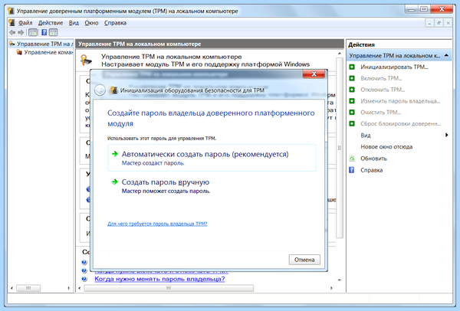
Task: Choose 'Создать пароль вручную' option
Action: point(212,186)
